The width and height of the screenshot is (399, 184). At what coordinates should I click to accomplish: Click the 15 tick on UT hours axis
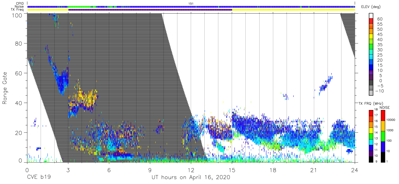(232, 170)
